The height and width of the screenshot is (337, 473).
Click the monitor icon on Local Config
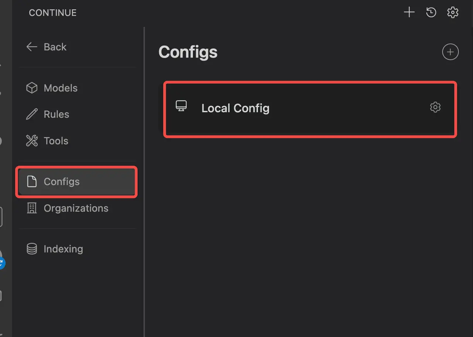[x=181, y=106]
